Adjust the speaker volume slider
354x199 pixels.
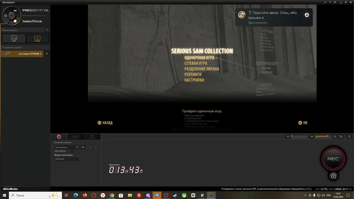[323, 137]
